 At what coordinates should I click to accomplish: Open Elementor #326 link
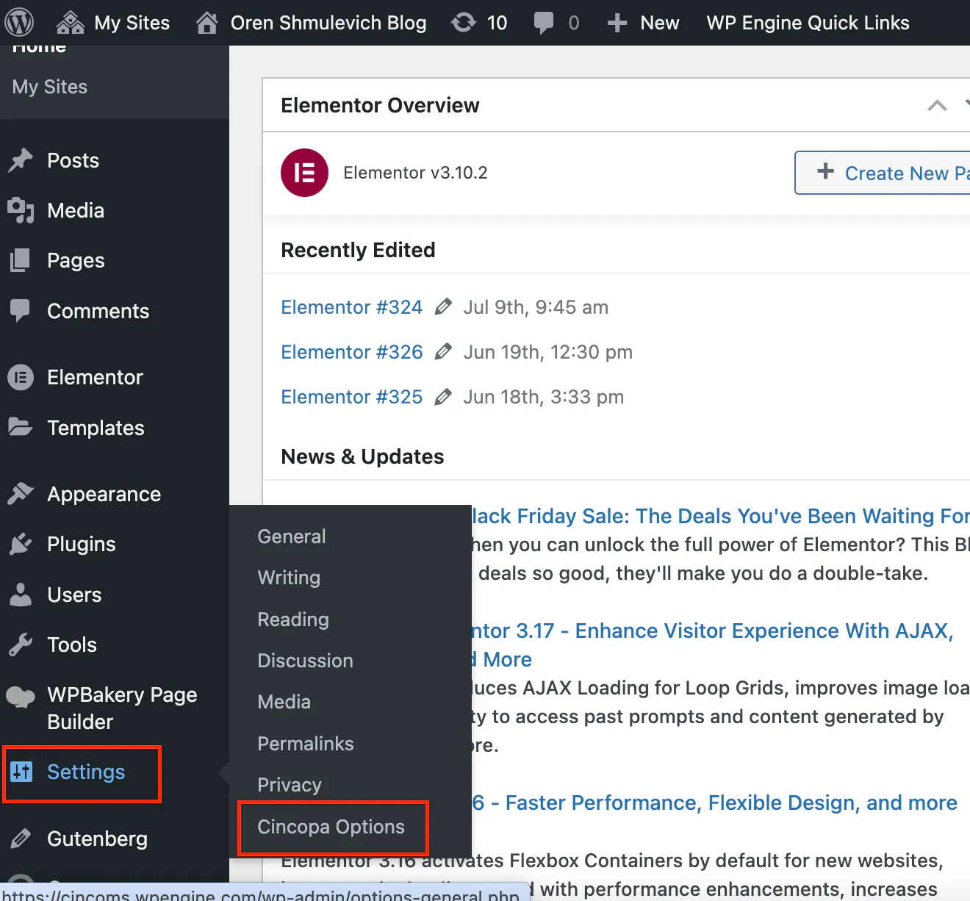coord(351,352)
